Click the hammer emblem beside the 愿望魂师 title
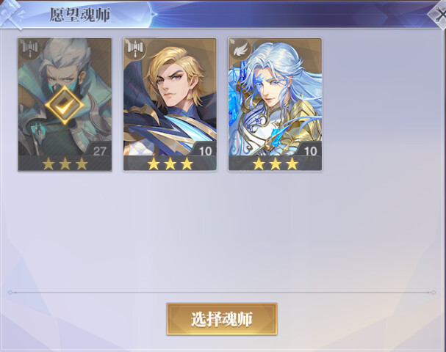446x352 pixels. (11, 15)
